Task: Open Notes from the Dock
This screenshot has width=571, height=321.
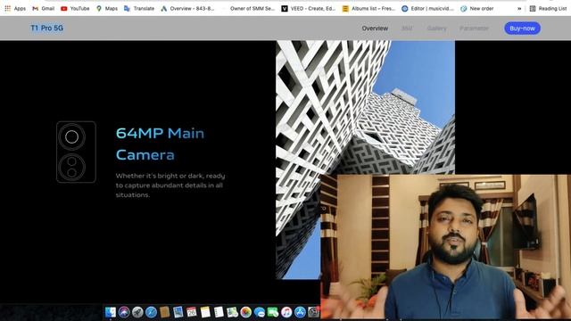Action: pos(205,312)
